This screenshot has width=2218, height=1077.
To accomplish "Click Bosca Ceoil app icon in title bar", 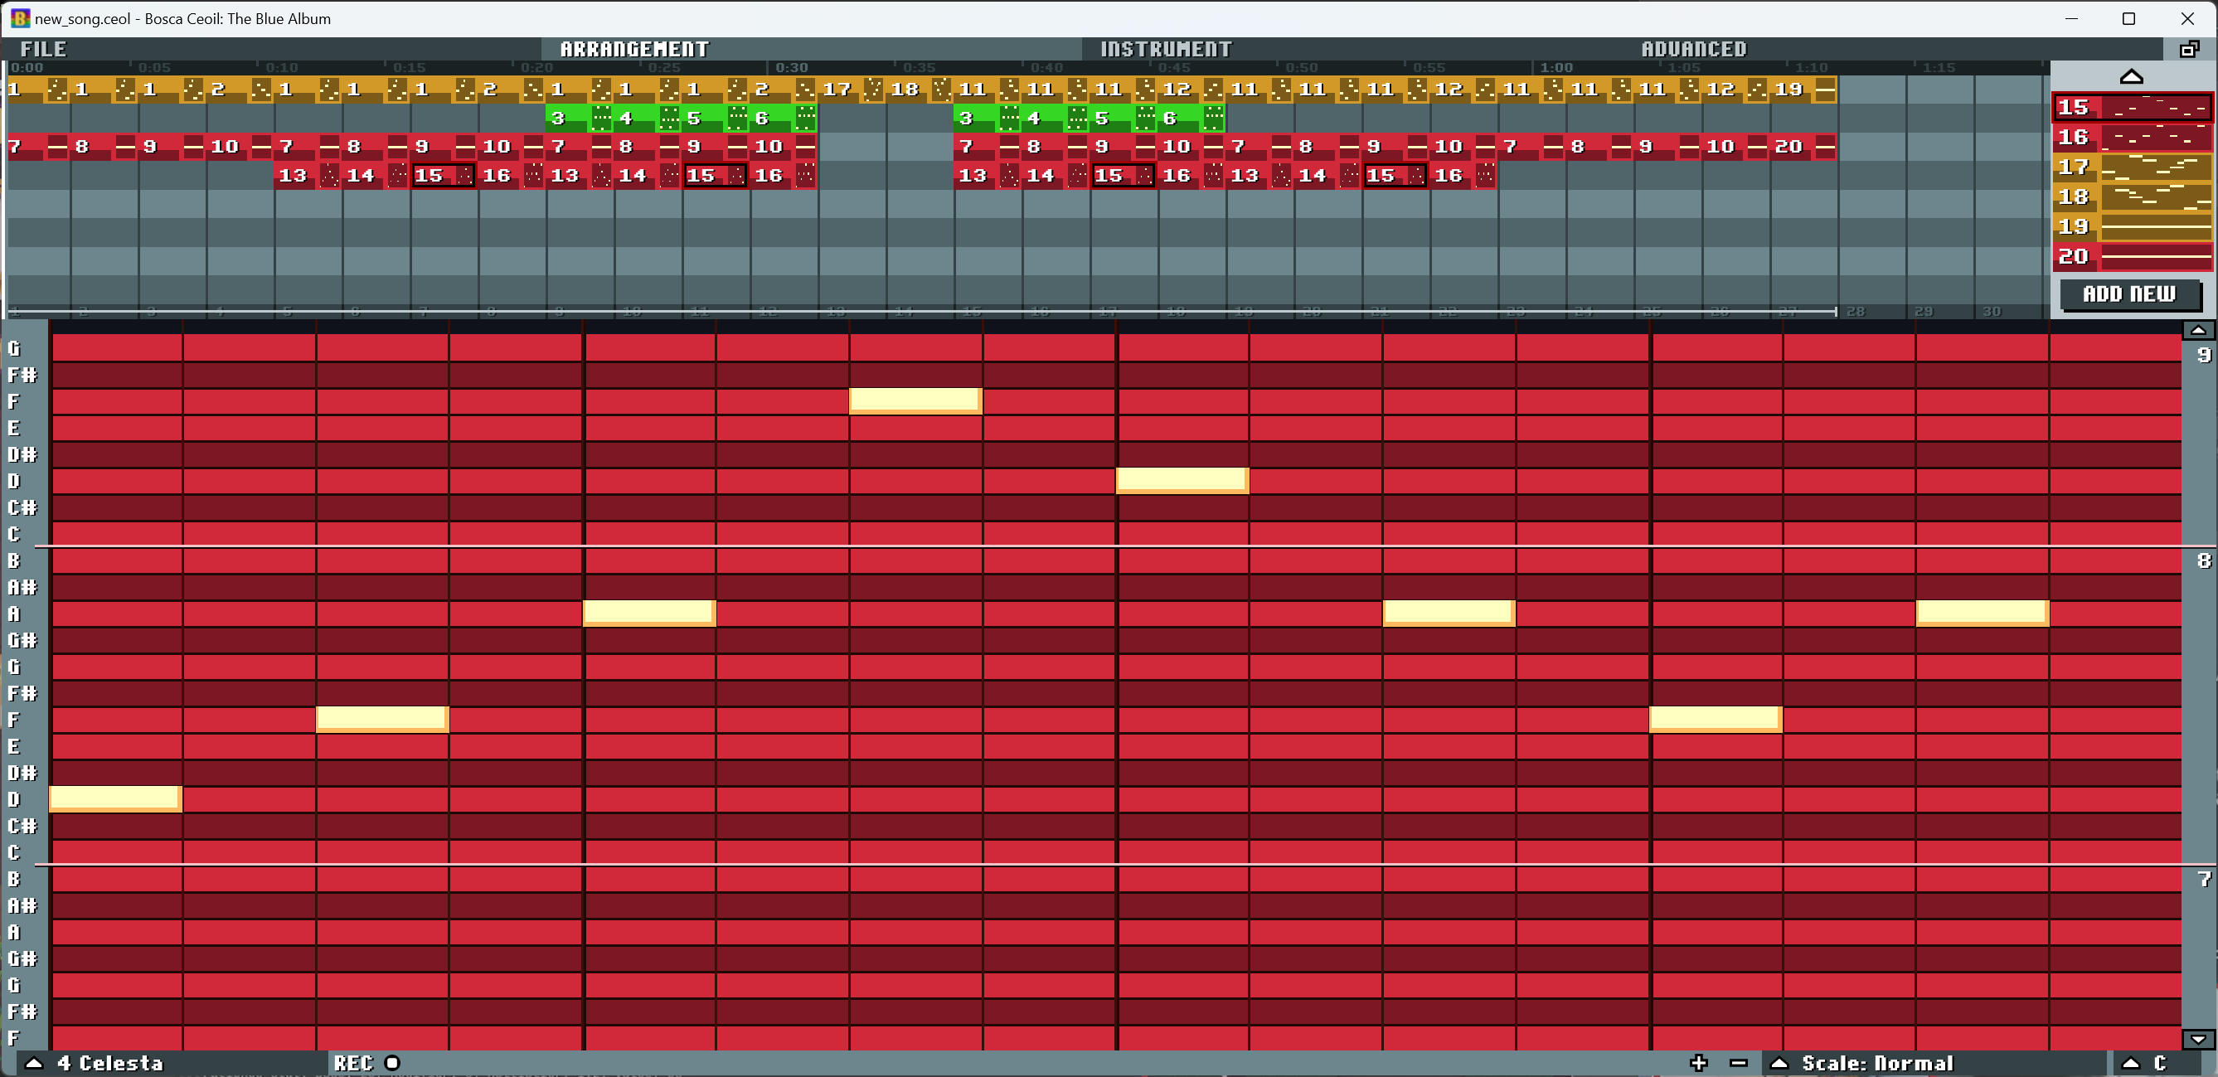I will [19, 18].
